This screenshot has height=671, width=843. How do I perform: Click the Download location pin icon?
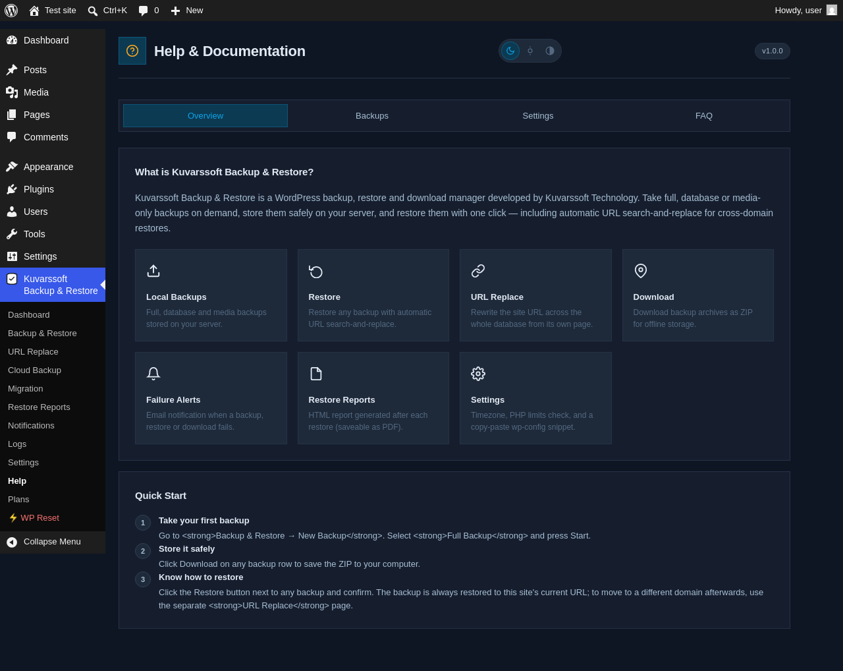[x=641, y=271]
